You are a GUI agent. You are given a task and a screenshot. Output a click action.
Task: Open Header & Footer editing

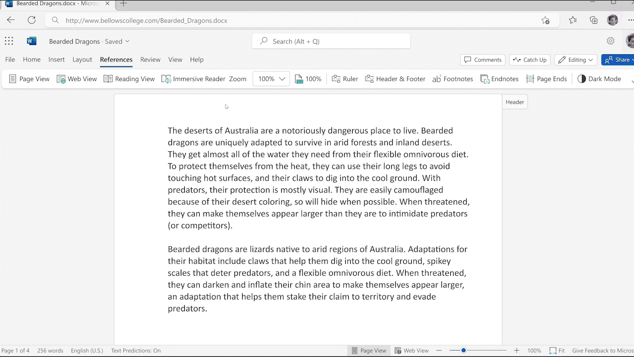point(395,79)
